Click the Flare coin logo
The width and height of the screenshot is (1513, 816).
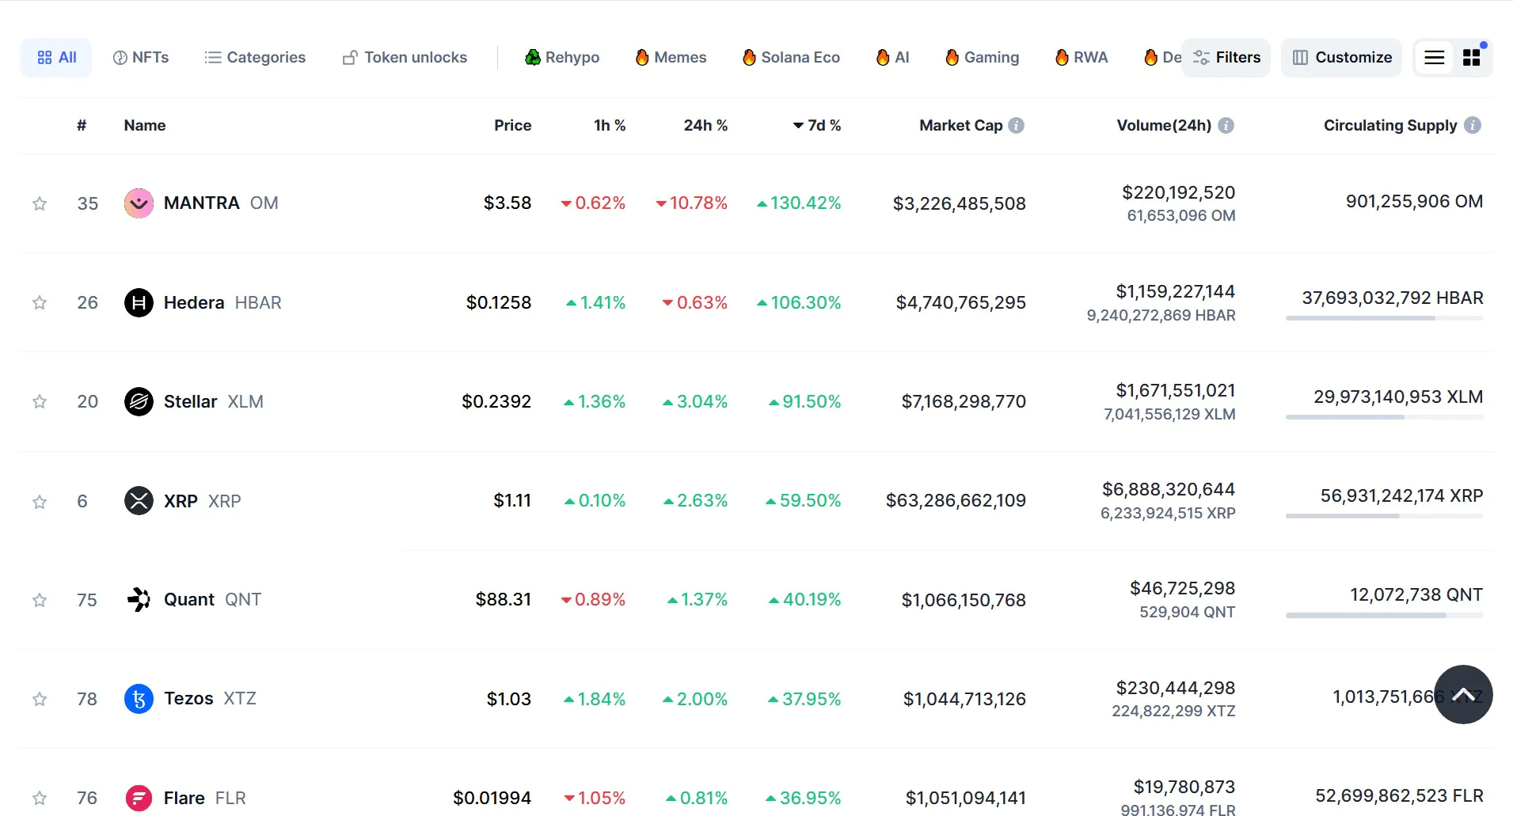[x=139, y=798]
